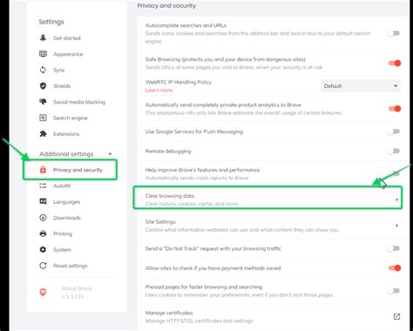Turn off private product analytics switch
Image resolution: width=413 pixels, height=331 pixels.
(395, 109)
